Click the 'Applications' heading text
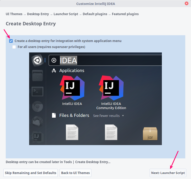This screenshot has height=179, width=191. tap(72, 70)
